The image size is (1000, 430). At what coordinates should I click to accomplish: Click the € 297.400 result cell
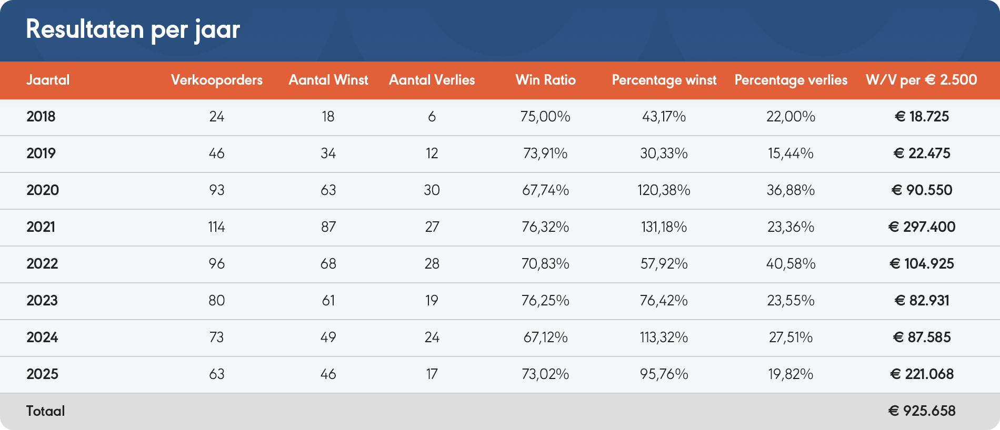tap(922, 227)
